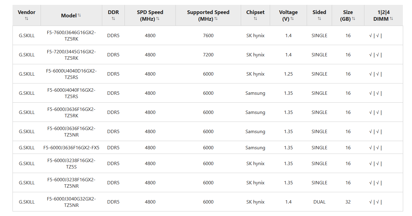Sort by Sided arrow icon
Viewport: 412px width, 216px height.
pos(319,19)
